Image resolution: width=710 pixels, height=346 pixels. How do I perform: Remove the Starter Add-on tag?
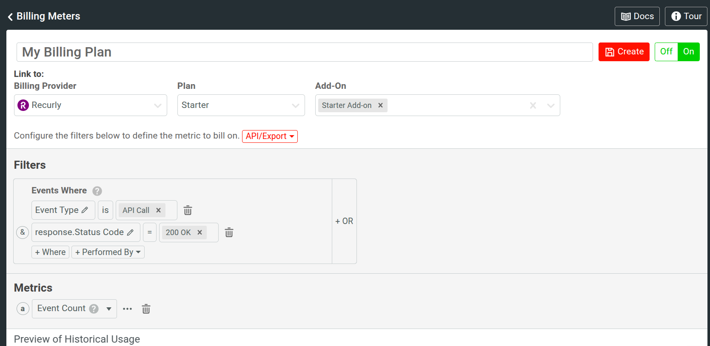(380, 105)
